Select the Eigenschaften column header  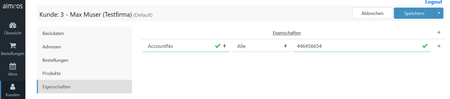click(287, 33)
